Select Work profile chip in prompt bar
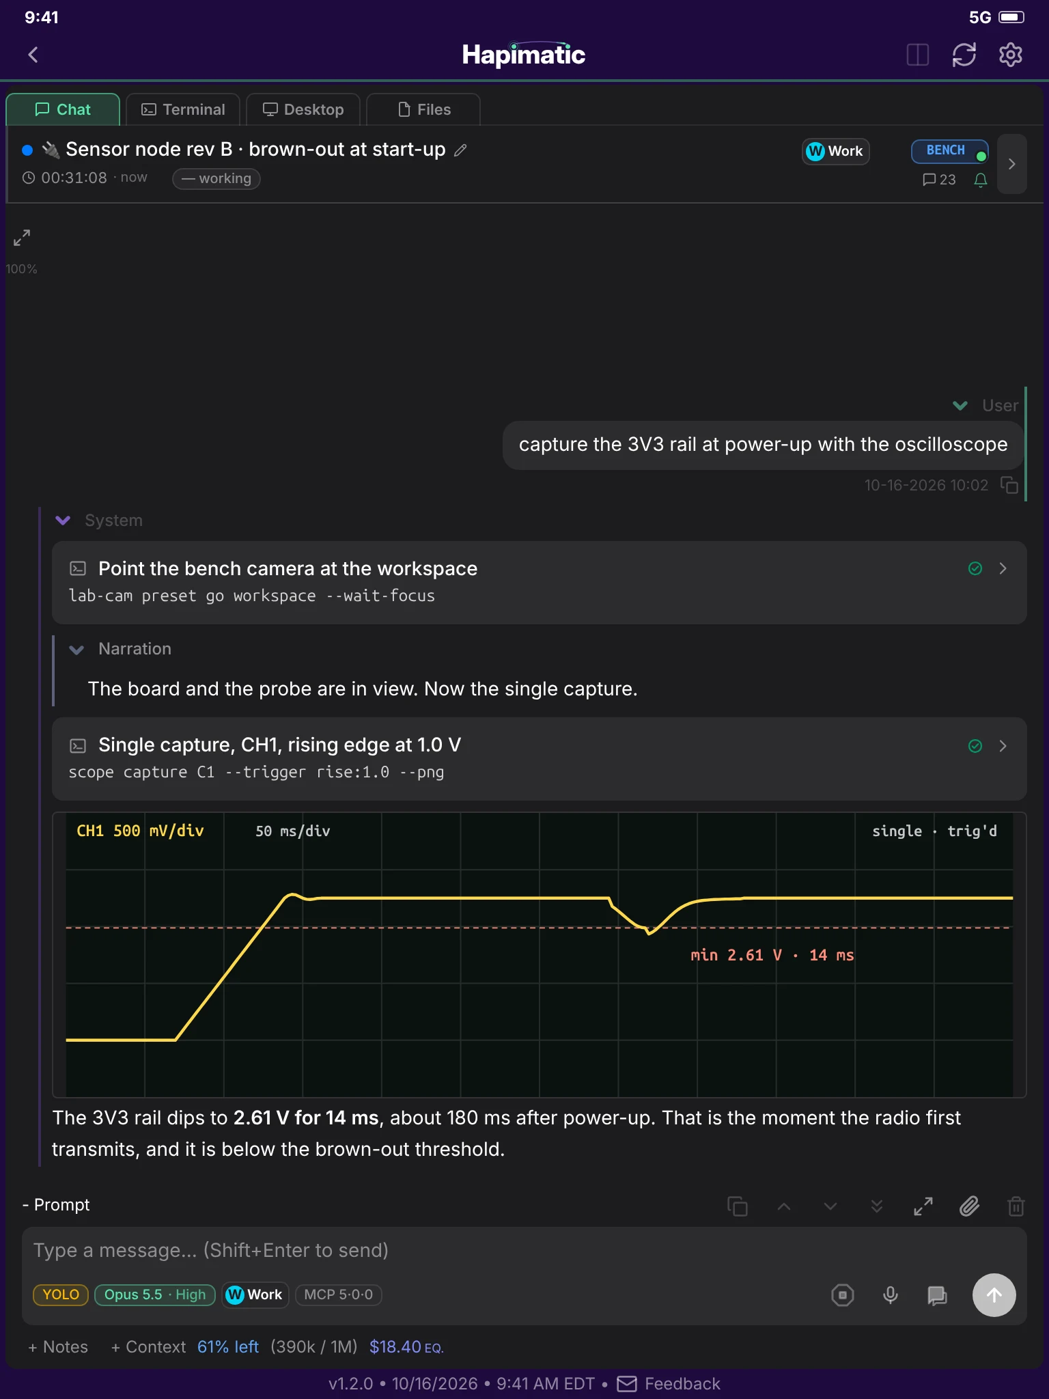 tap(255, 1294)
